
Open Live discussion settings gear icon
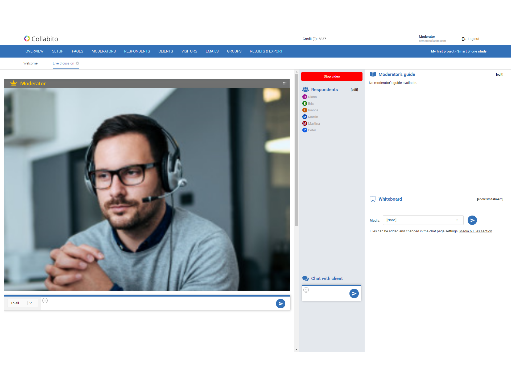[77, 63]
